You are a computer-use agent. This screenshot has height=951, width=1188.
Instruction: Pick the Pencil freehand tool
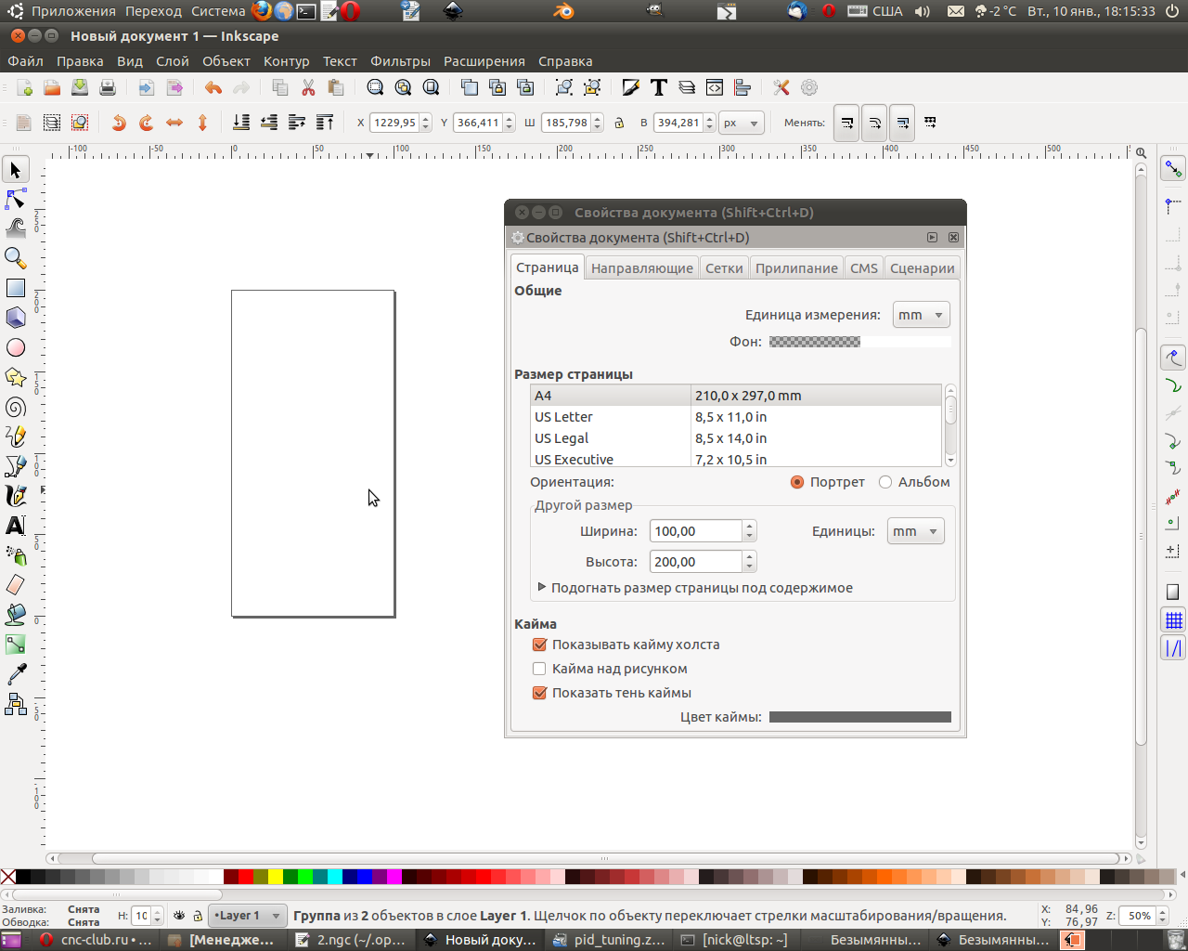(16, 436)
